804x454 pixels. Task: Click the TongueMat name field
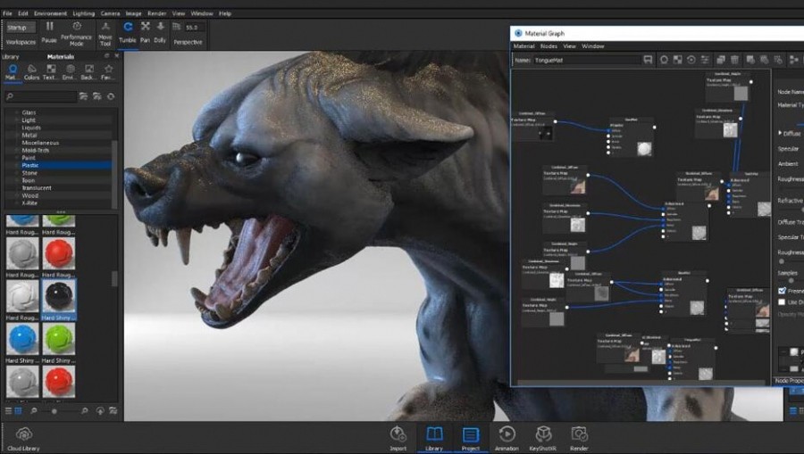[587, 60]
